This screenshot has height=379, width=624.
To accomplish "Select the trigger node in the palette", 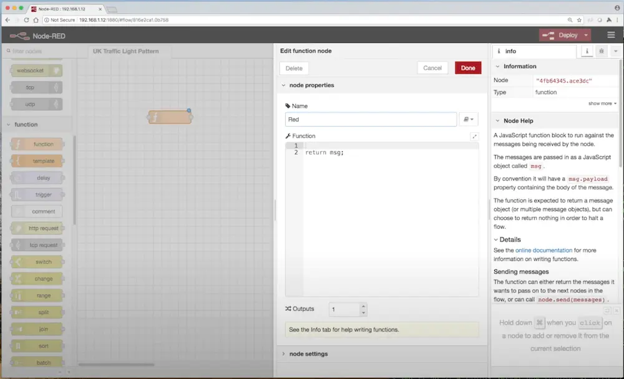I will 37,194.
